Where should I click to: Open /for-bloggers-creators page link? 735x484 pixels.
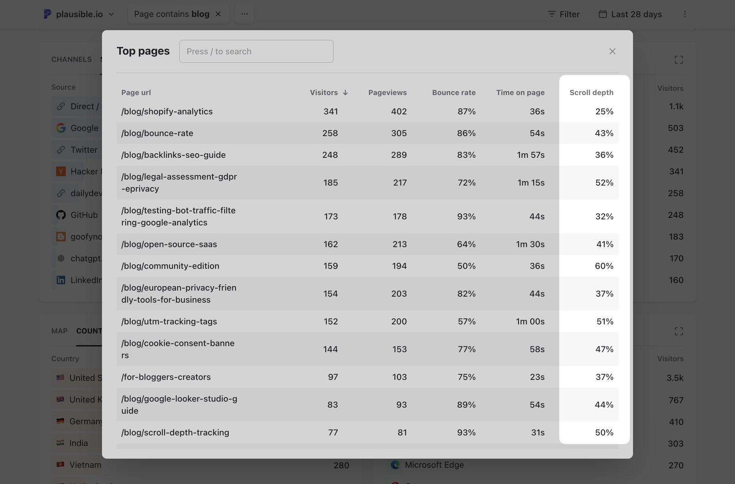166,377
